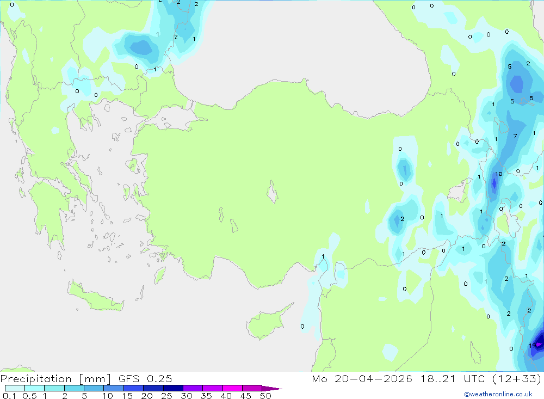Click the 45–50 mm legend color box
This screenshot has height=399, width=544.
click(x=252, y=388)
